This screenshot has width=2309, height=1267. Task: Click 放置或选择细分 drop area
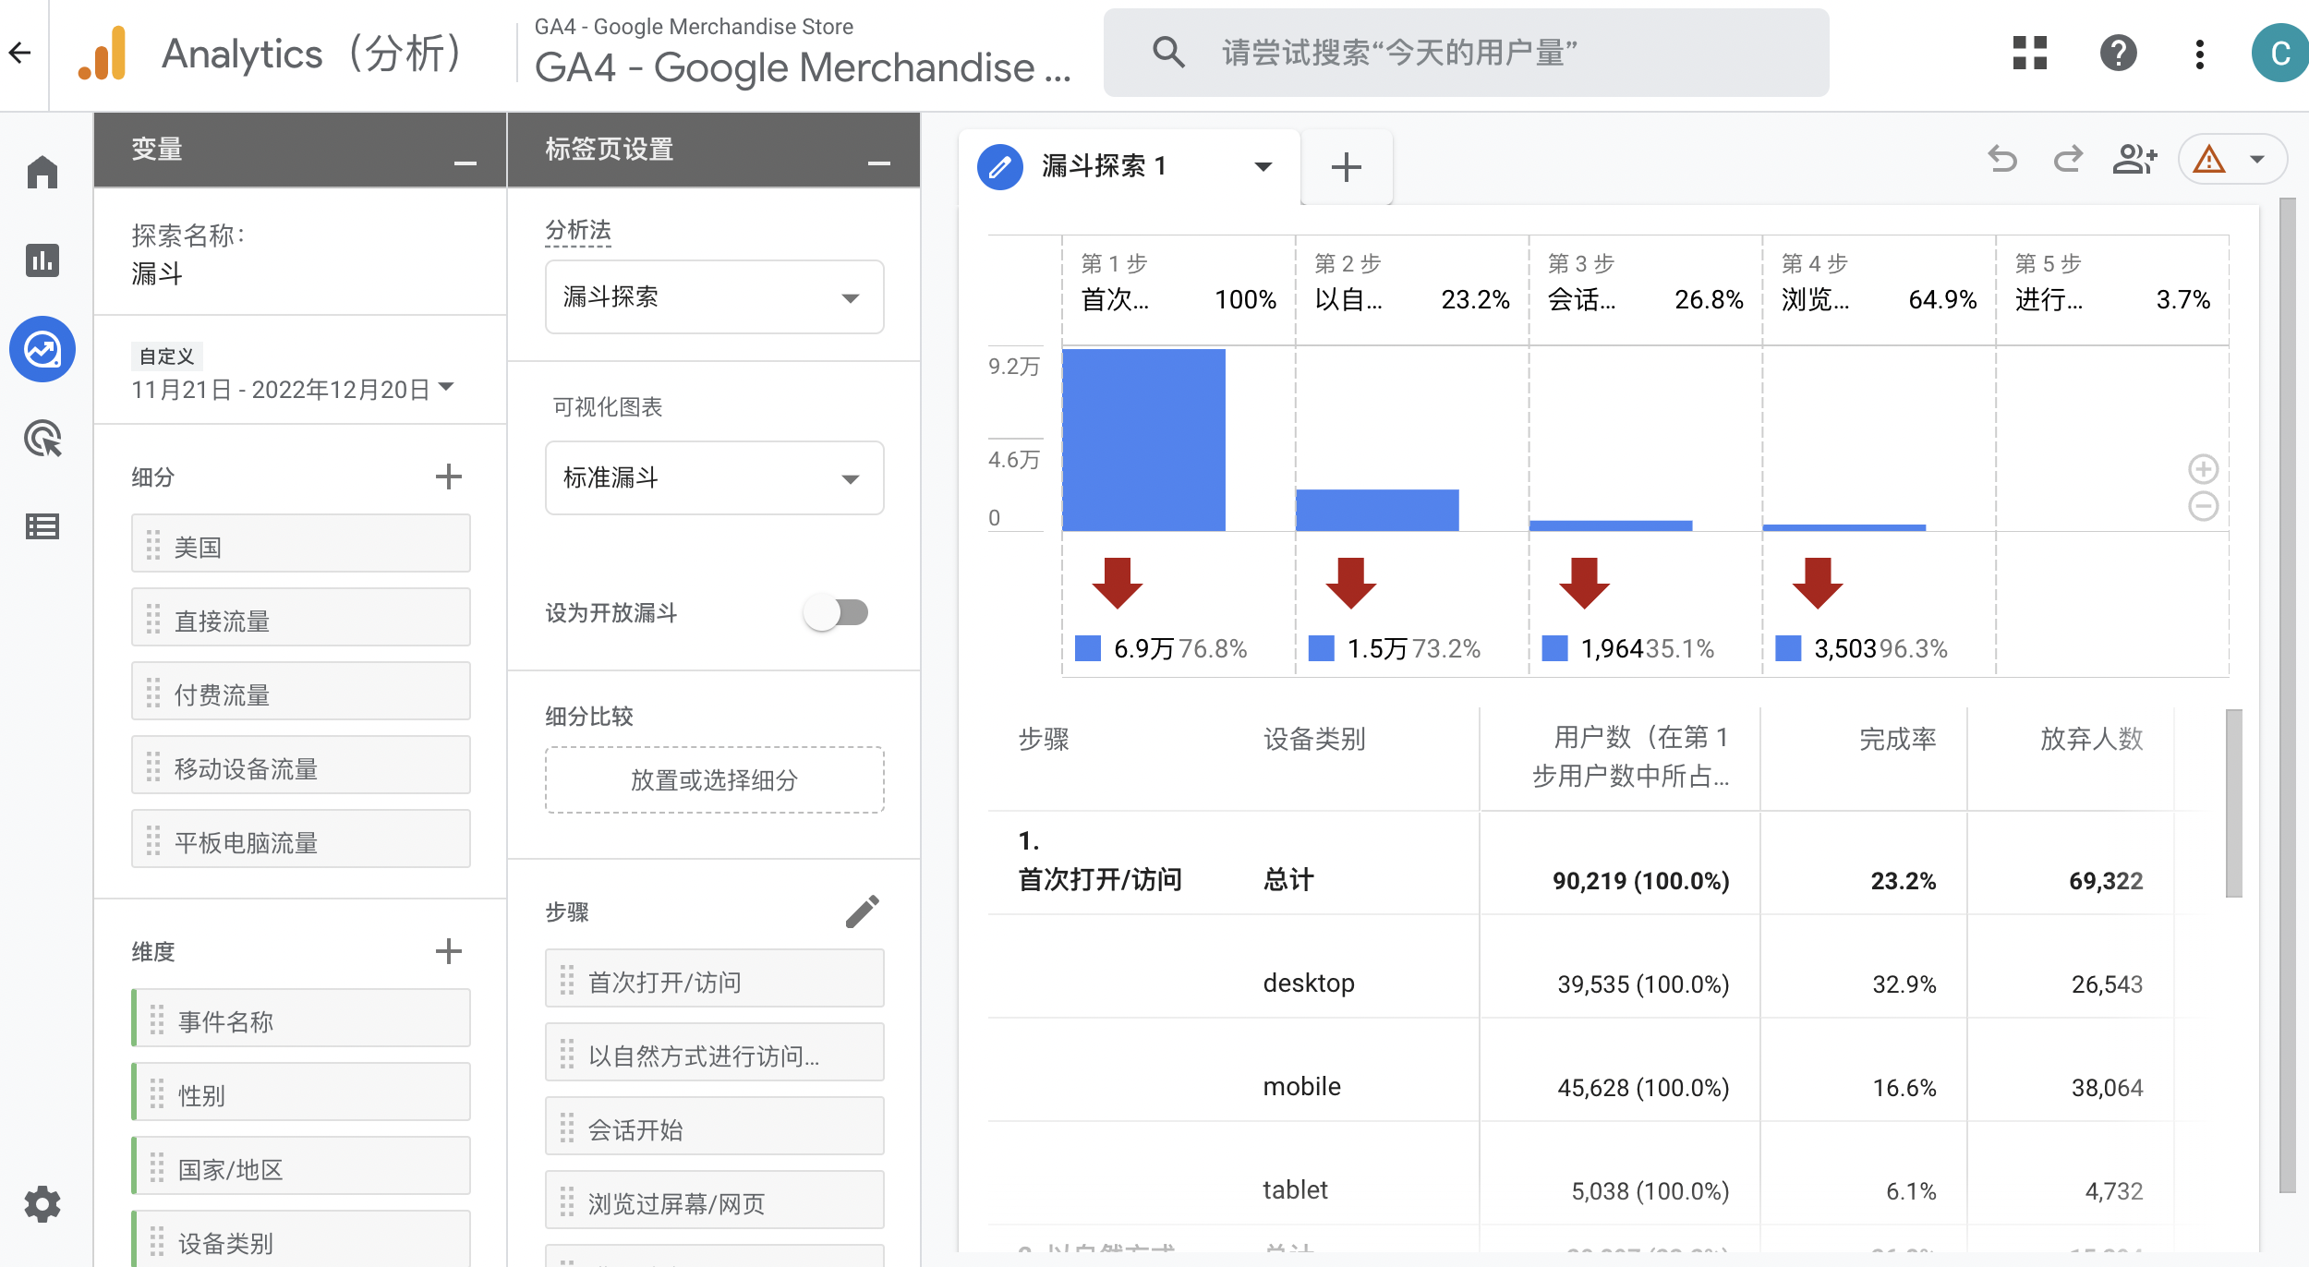pos(714,780)
